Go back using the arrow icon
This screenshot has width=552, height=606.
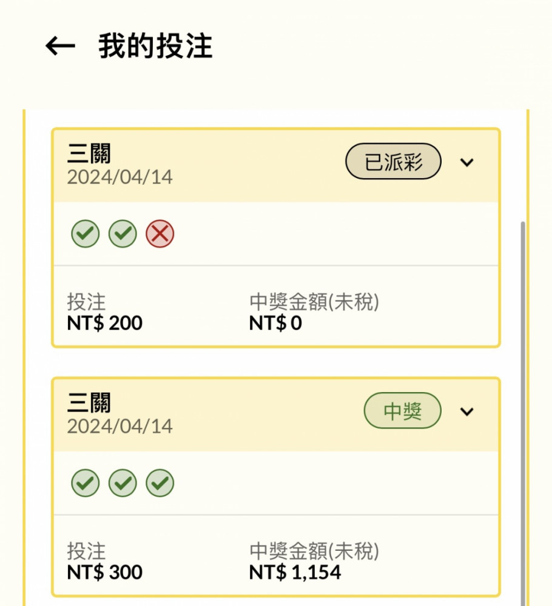point(60,47)
